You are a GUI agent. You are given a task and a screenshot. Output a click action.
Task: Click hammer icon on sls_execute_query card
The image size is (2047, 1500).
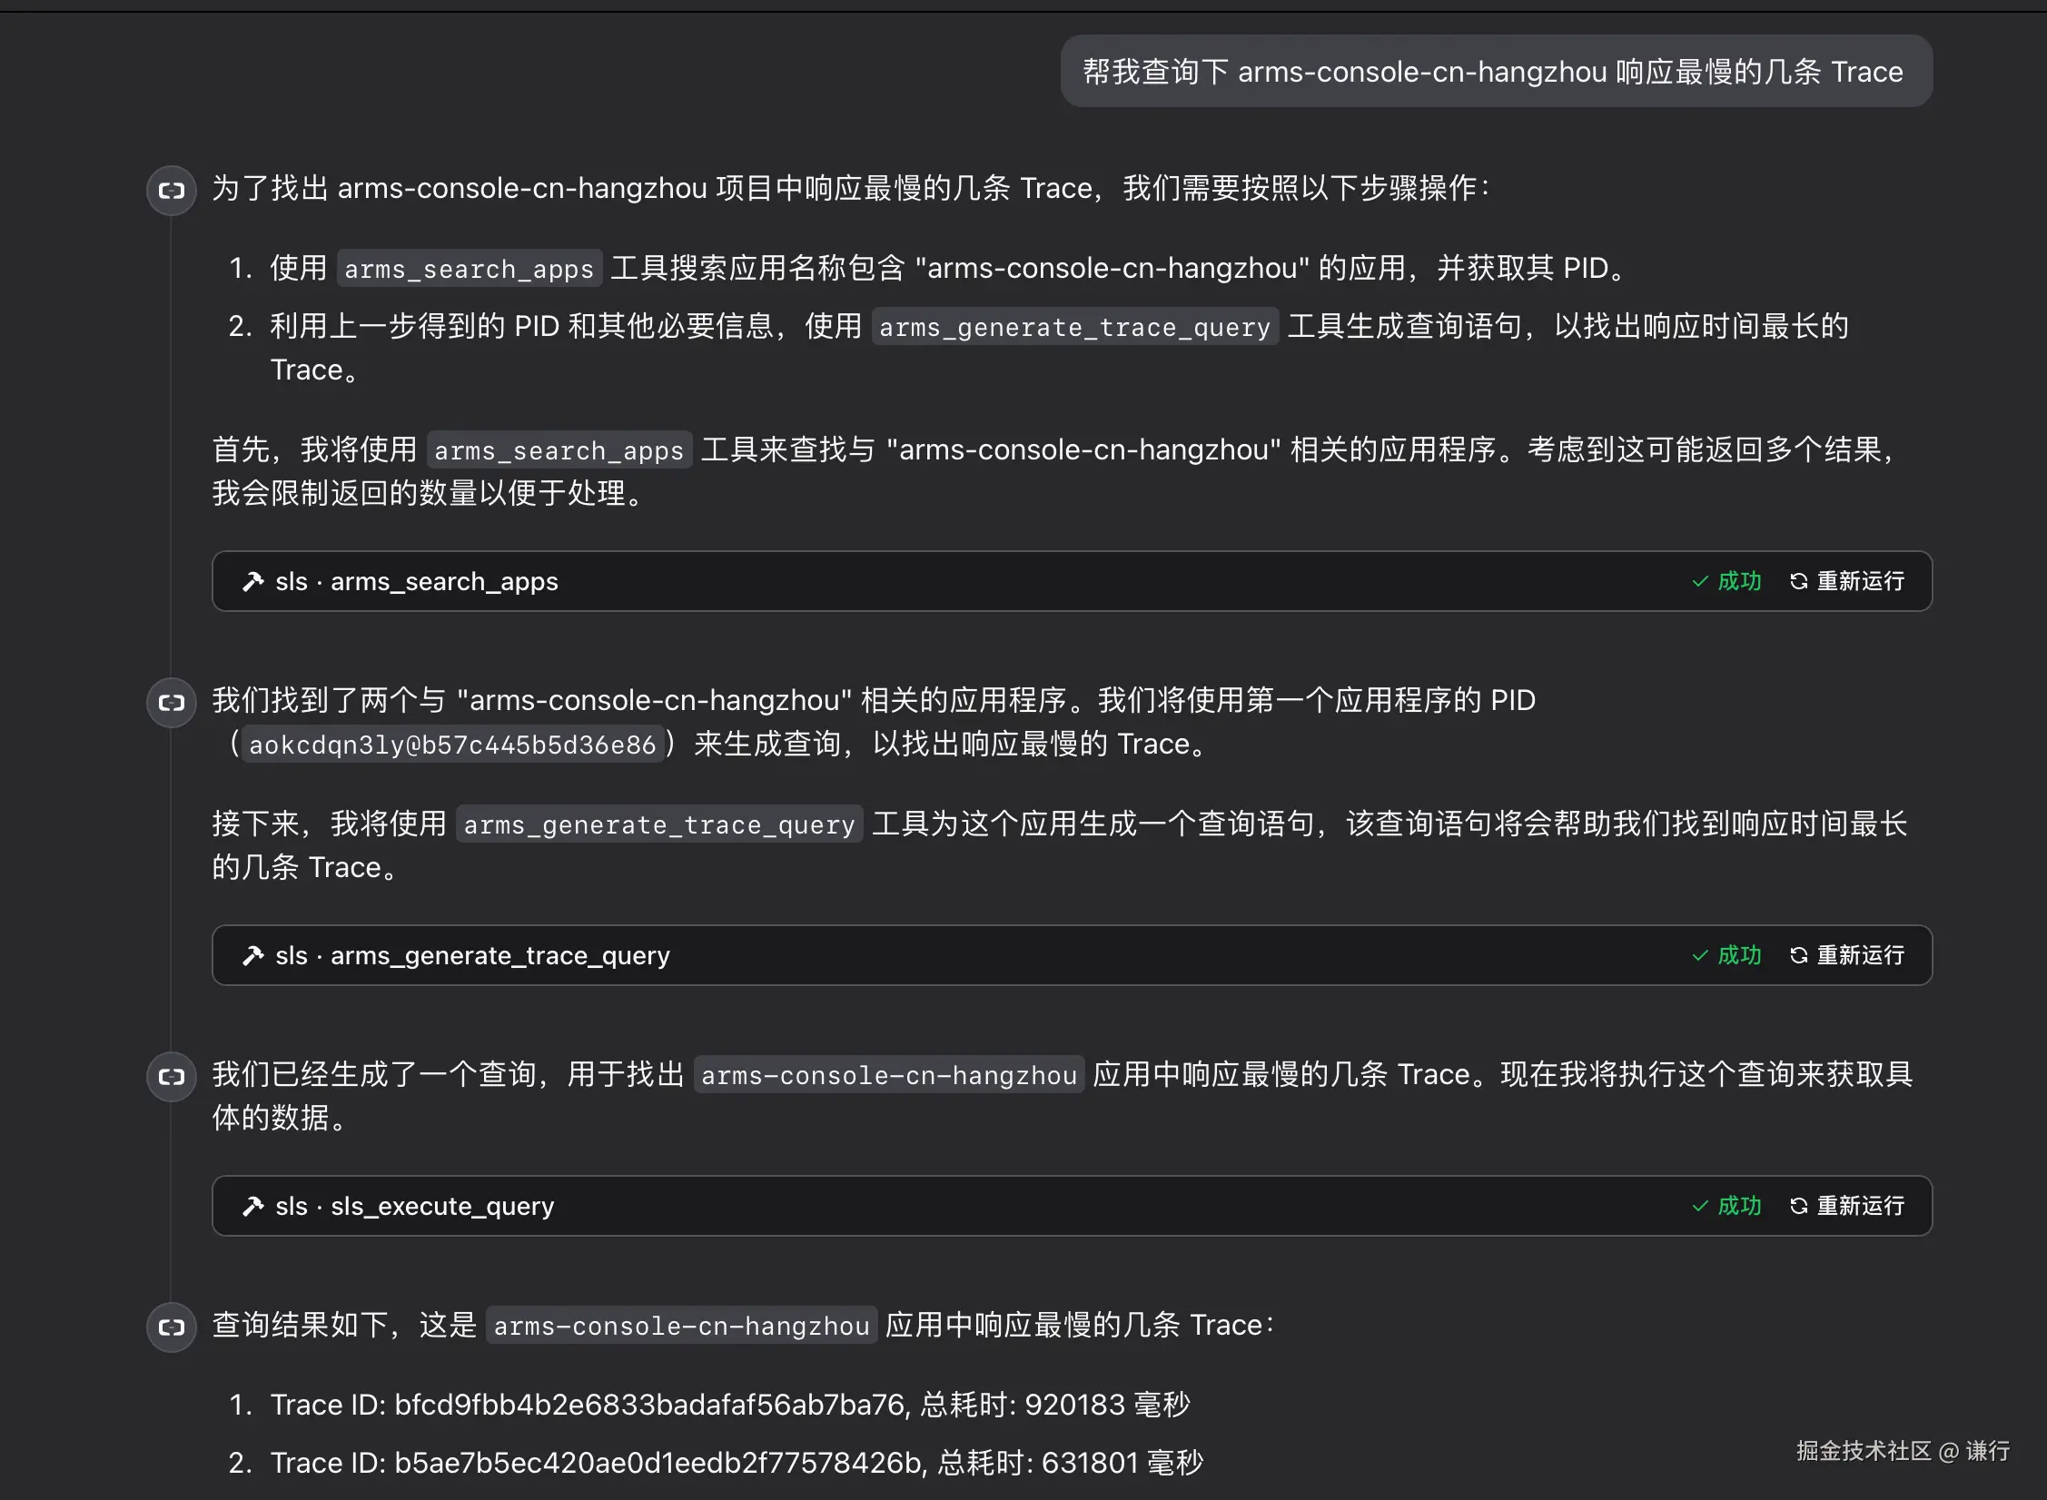[252, 1207]
